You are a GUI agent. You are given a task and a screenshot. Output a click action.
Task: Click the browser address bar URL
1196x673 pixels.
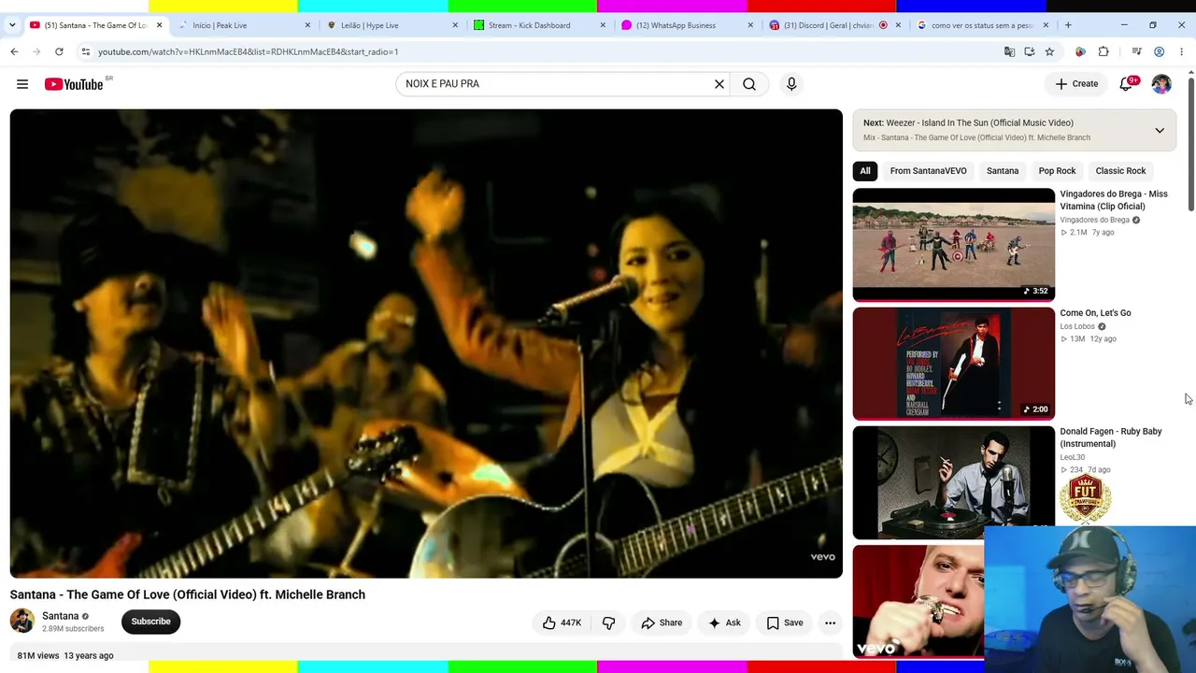click(x=248, y=51)
